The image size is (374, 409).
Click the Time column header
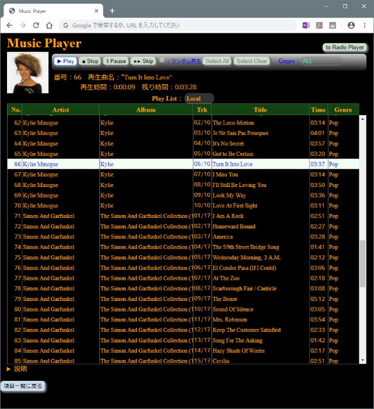coord(318,110)
